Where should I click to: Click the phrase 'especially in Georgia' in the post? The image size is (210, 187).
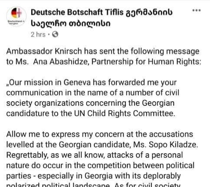tap(75, 176)
